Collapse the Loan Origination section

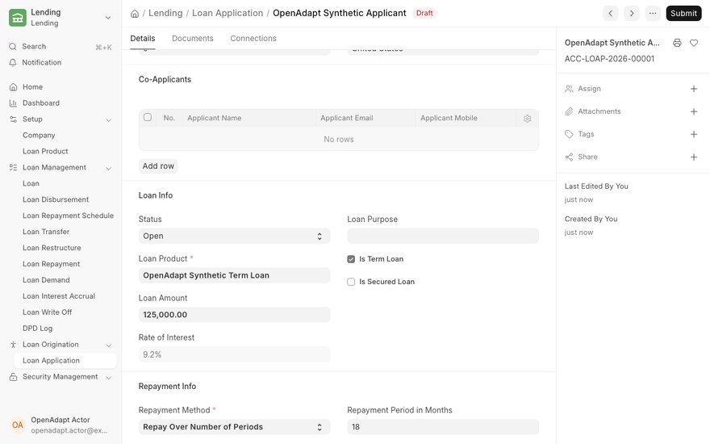point(109,346)
